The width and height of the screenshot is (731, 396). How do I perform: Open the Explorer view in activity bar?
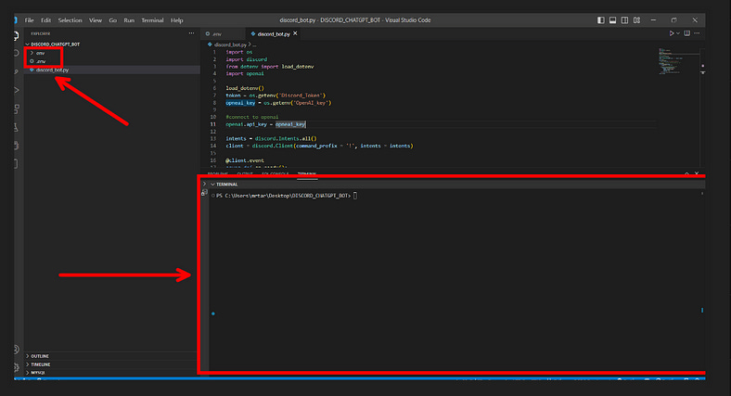pyautogui.click(x=16, y=35)
